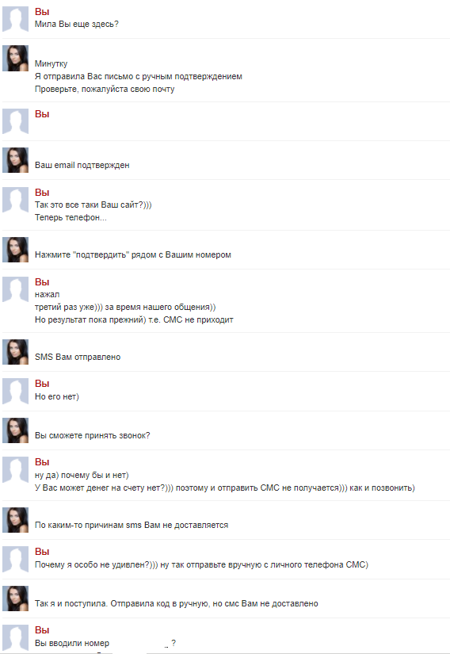Click "Вы" name above "Так это все таки Ваш сайт?"

click(x=42, y=193)
